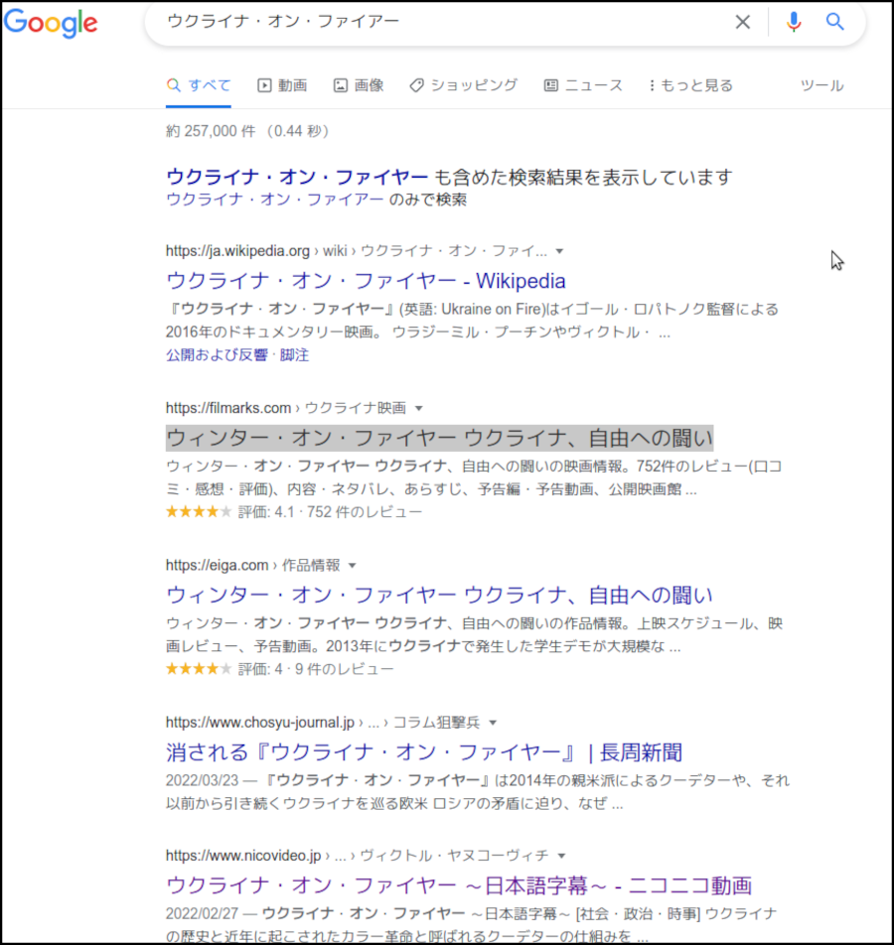The image size is (894, 945).
Task: Open the ツール tools options
Action: click(x=821, y=85)
